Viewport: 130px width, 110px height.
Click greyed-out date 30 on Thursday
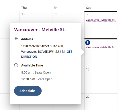tap(23, 14)
